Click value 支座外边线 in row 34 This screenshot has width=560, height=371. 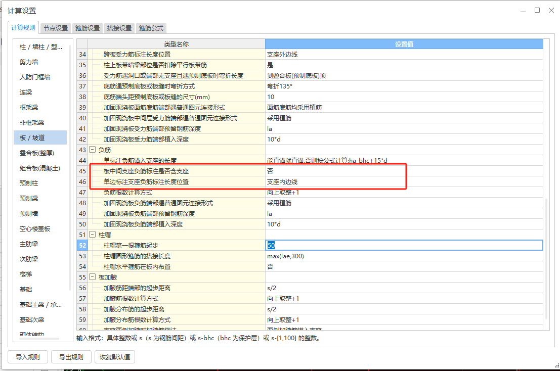(404, 55)
